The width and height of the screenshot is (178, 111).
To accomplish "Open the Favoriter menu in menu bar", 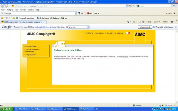I will click(23, 10).
